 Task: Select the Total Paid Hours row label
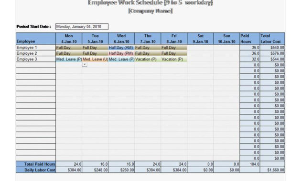coord(36,164)
